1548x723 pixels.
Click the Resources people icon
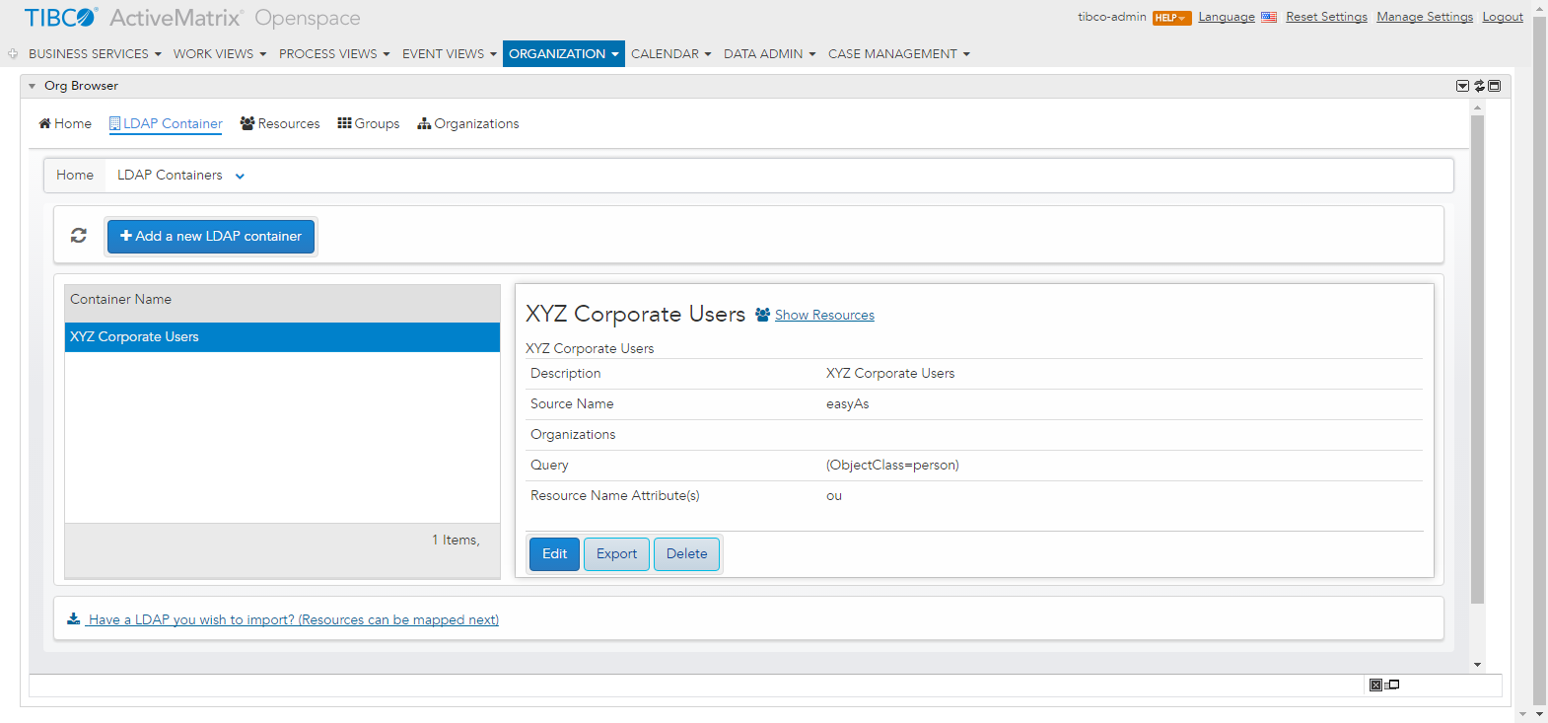coord(247,123)
